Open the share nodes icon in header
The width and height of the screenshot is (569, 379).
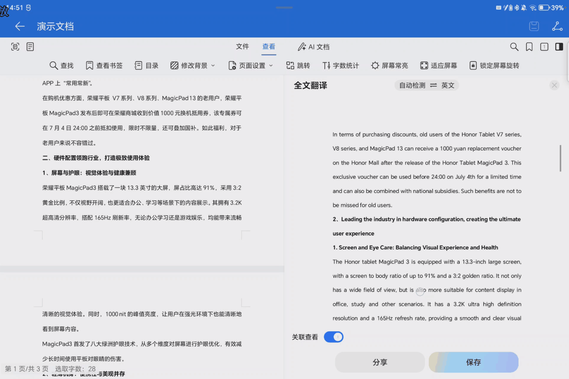tap(557, 26)
